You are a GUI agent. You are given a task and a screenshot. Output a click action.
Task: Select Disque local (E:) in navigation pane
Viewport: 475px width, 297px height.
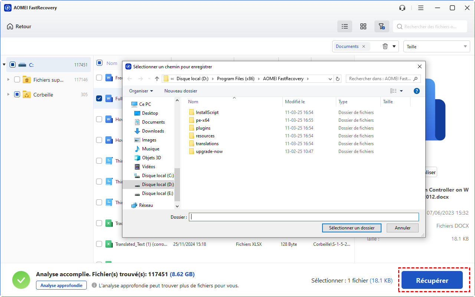[x=158, y=193]
